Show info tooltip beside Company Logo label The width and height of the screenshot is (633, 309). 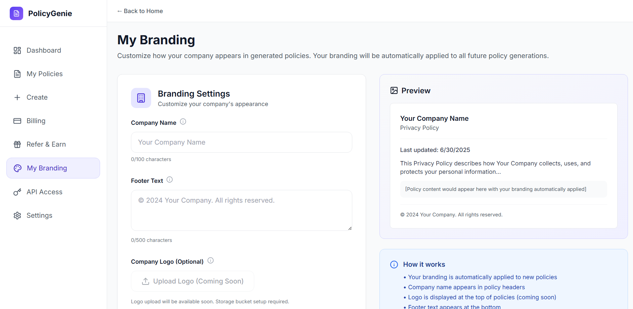tap(211, 260)
